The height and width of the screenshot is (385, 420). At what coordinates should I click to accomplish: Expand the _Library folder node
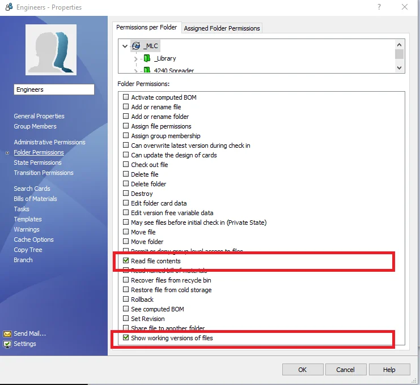pos(136,59)
